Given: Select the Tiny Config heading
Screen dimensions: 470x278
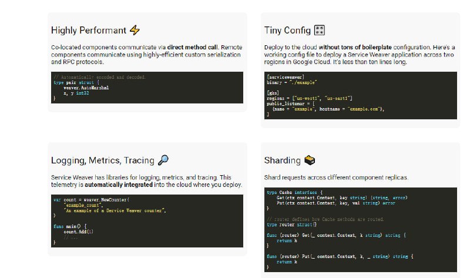Looking at the screenshot, I should [x=288, y=31].
